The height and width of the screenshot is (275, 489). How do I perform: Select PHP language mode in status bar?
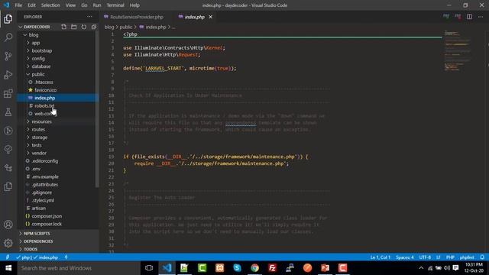click(x=450, y=257)
